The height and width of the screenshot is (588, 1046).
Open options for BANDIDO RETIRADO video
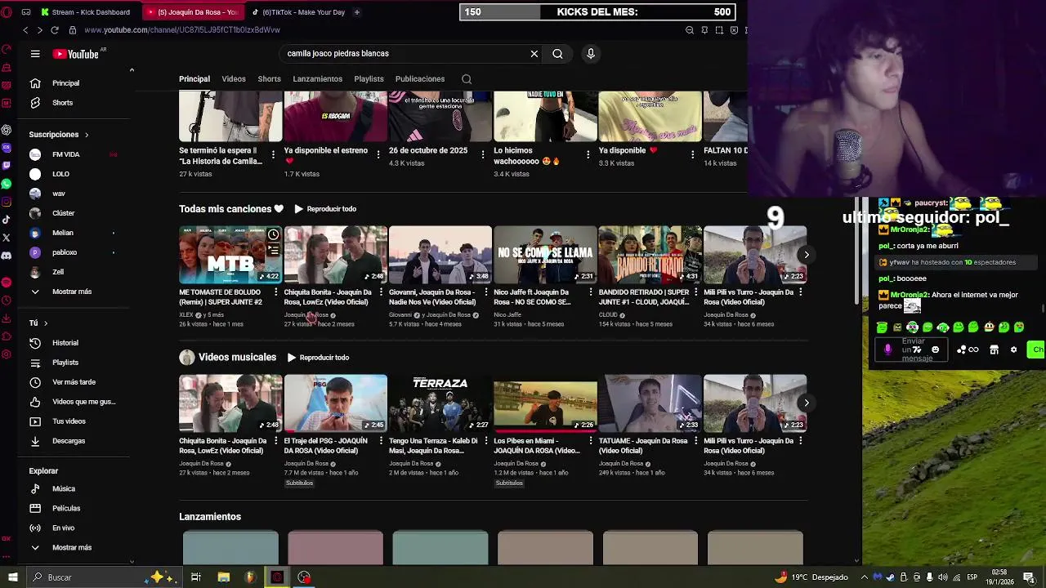(x=695, y=292)
